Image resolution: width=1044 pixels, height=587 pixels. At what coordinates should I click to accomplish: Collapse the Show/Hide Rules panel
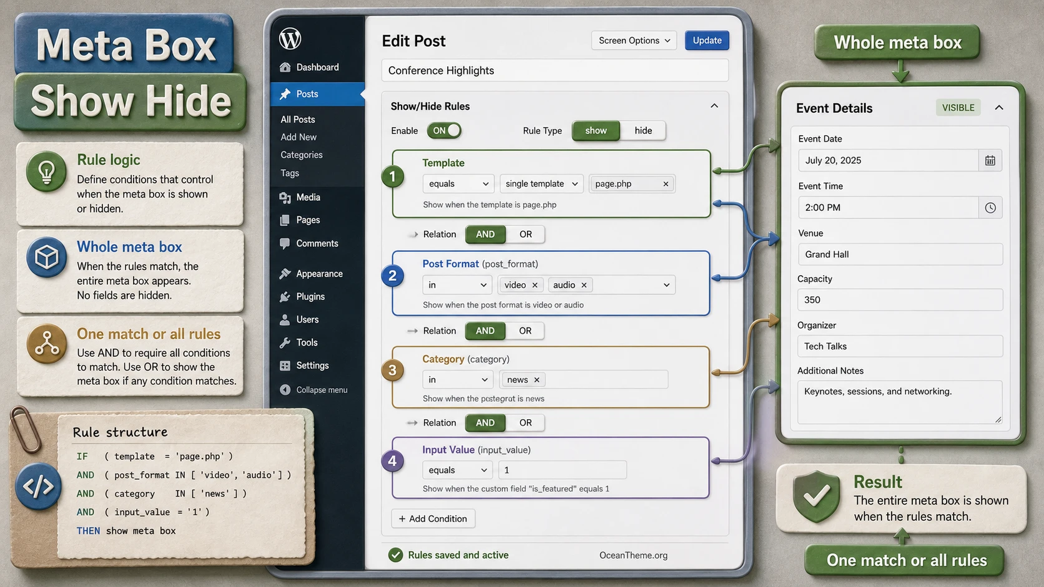point(714,106)
